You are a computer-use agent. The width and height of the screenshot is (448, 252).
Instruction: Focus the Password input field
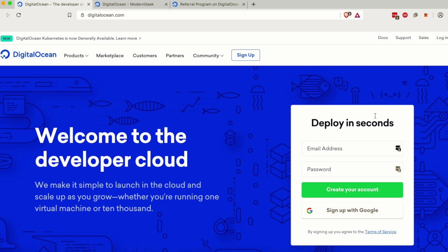click(352, 169)
